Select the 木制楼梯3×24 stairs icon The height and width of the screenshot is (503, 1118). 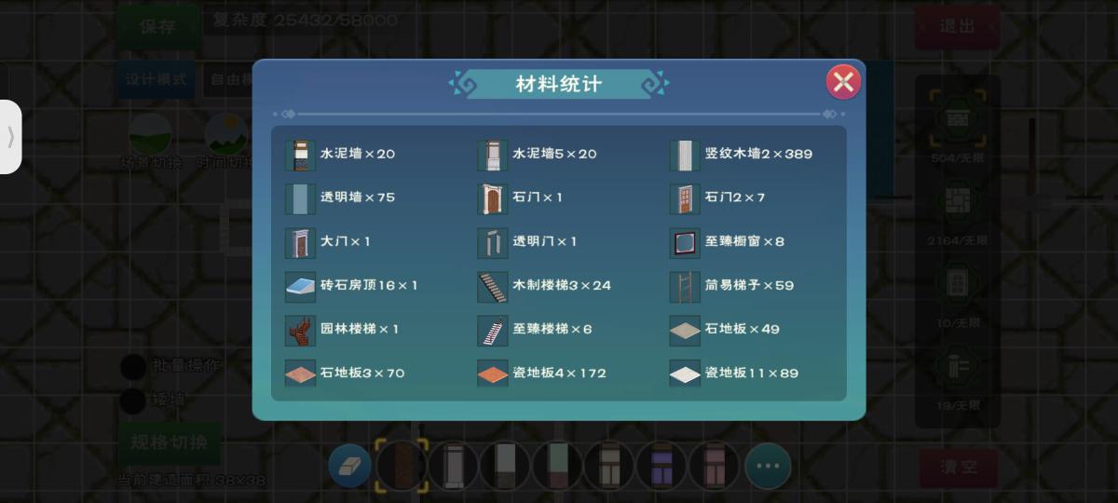click(493, 286)
